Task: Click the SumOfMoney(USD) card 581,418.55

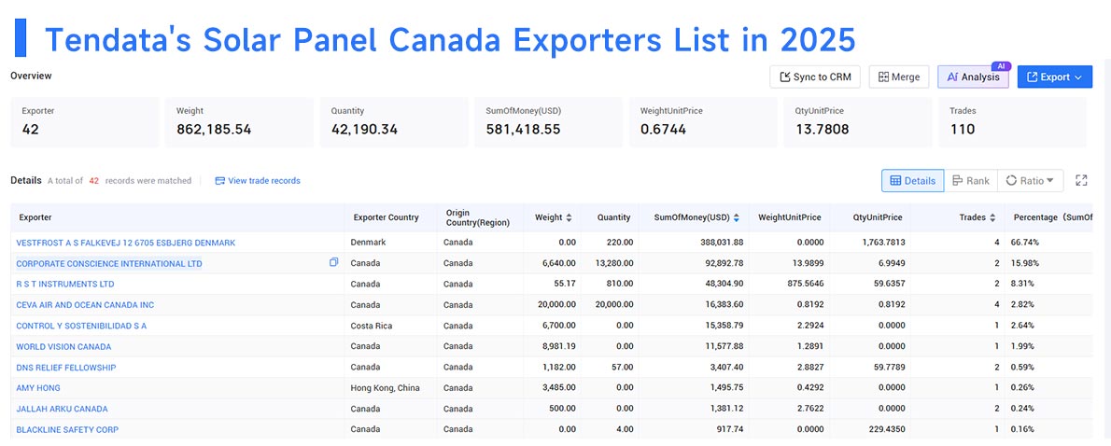Action: coord(548,122)
